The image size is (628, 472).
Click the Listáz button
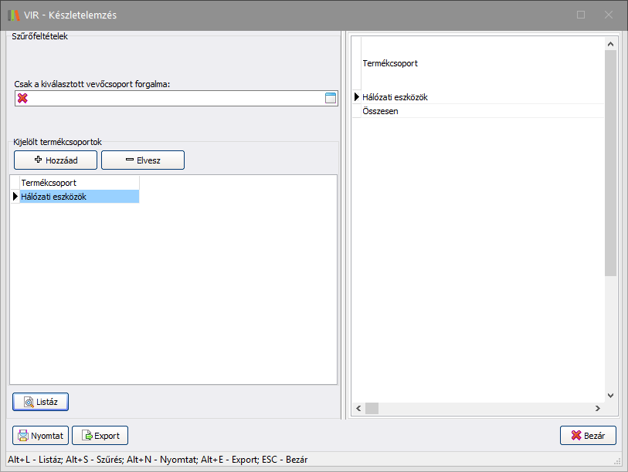coord(41,402)
